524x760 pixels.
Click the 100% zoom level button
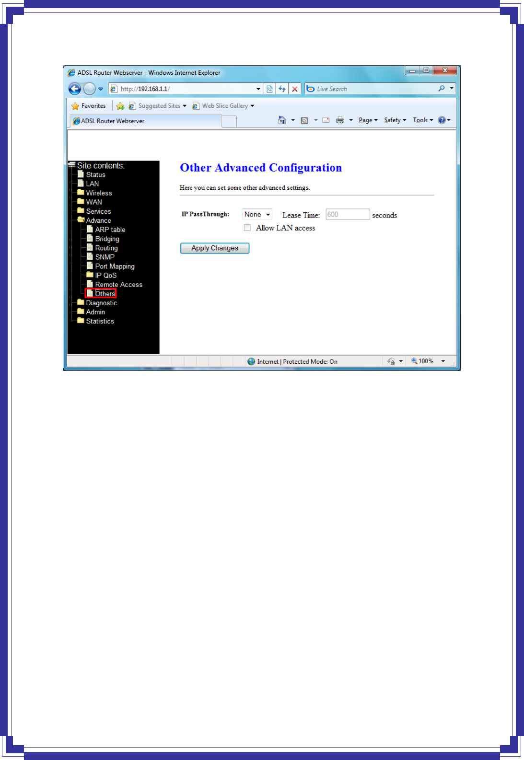coord(422,361)
